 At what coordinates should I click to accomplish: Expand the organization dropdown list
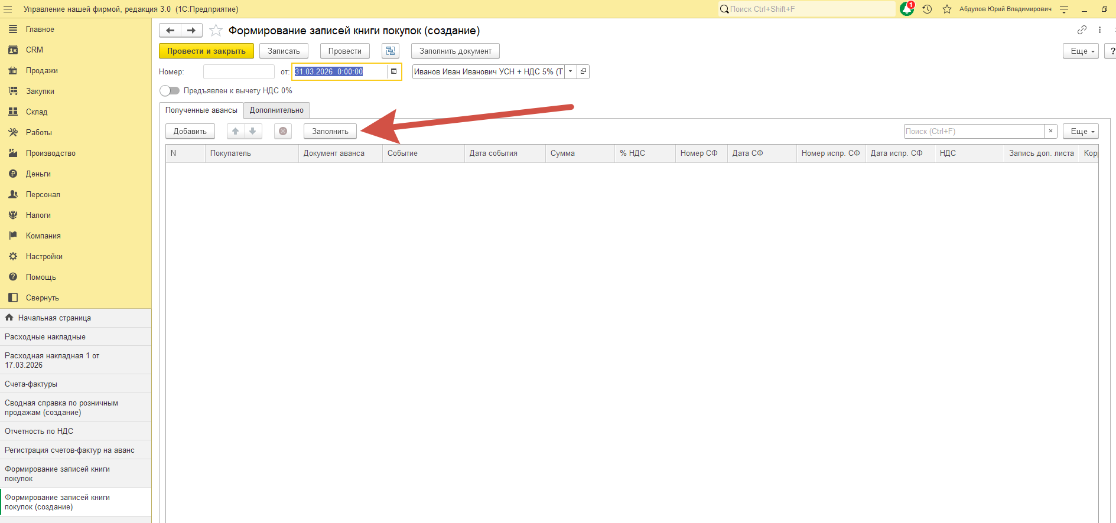[570, 71]
